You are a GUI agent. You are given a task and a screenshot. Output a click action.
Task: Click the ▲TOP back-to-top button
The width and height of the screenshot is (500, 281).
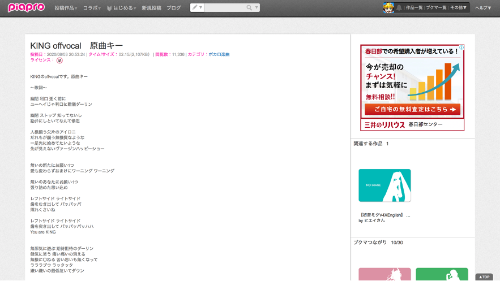(484, 277)
